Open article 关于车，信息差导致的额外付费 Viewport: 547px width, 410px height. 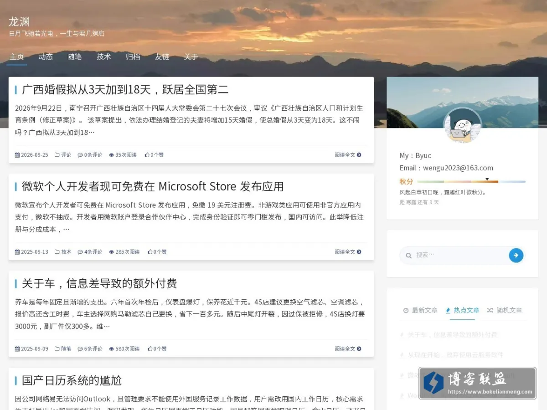[x=99, y=283]
